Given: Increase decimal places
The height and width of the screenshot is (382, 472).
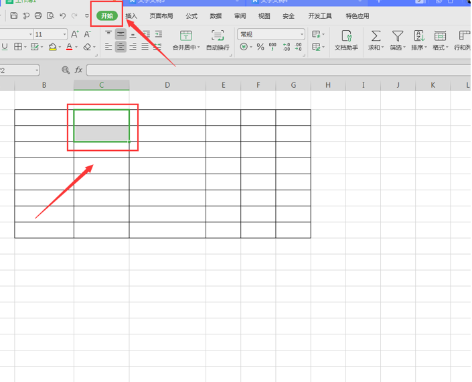Looking at the screenshot, I should click(x=287, y=47).
